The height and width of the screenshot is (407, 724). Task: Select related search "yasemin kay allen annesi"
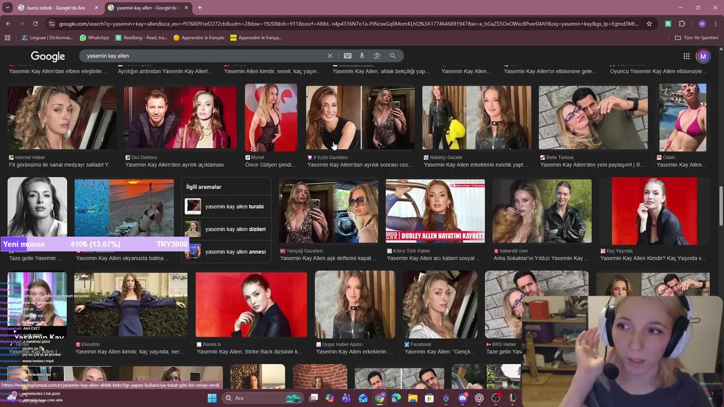tap(226, 252)
